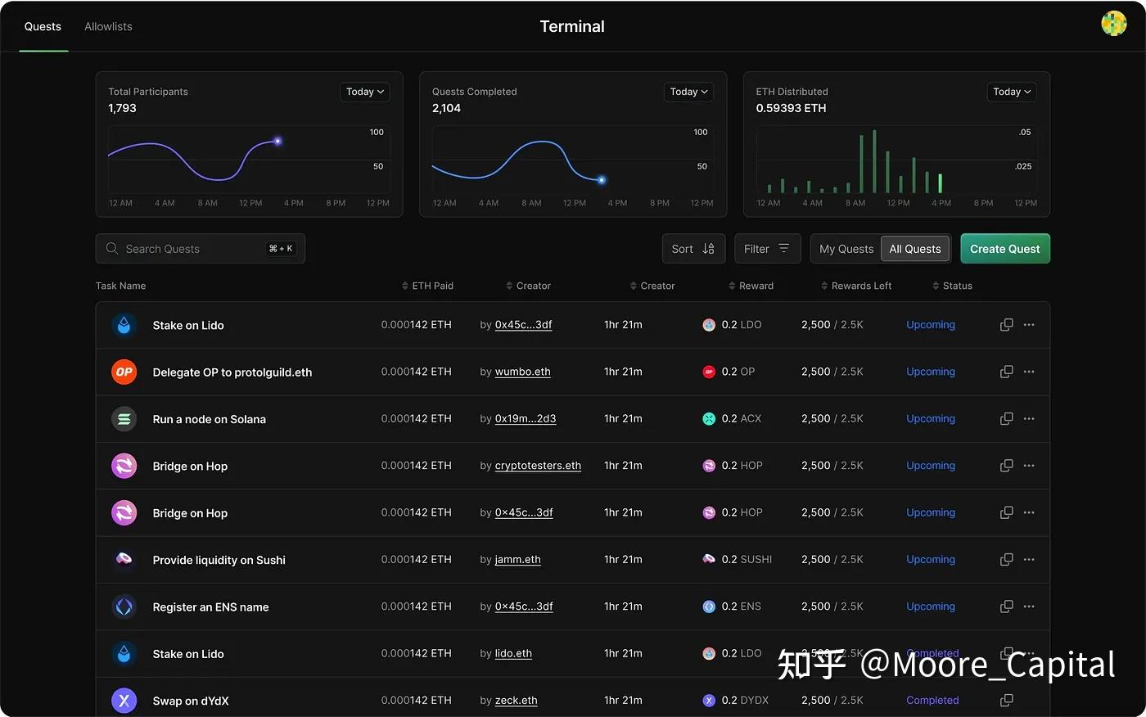Copy the Provide liquidity on Sushi quest

click(1007, 559)
